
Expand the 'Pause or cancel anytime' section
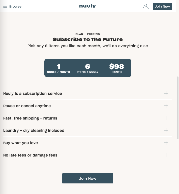coord(88,106)
